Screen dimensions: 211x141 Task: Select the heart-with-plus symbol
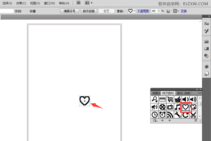coord(193,107)
